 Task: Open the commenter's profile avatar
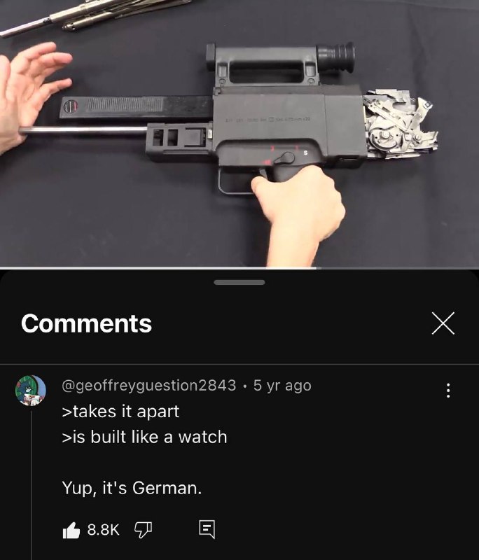click(31, 391)
